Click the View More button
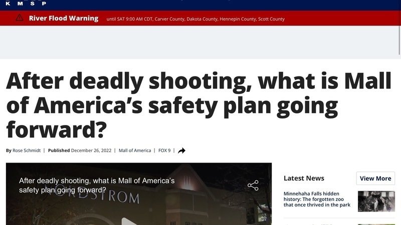Screen dimensions: 401x225 pyautogui.click(x=375, y=178)
